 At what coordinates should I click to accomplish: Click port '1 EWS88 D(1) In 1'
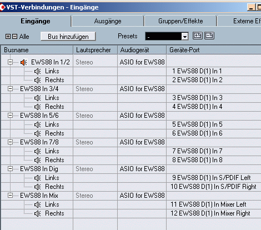197,71
